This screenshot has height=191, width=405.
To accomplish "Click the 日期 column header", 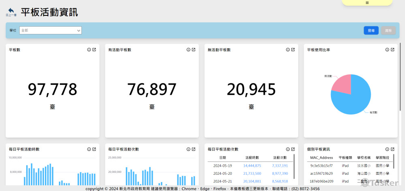I will (x=222, y=157).
